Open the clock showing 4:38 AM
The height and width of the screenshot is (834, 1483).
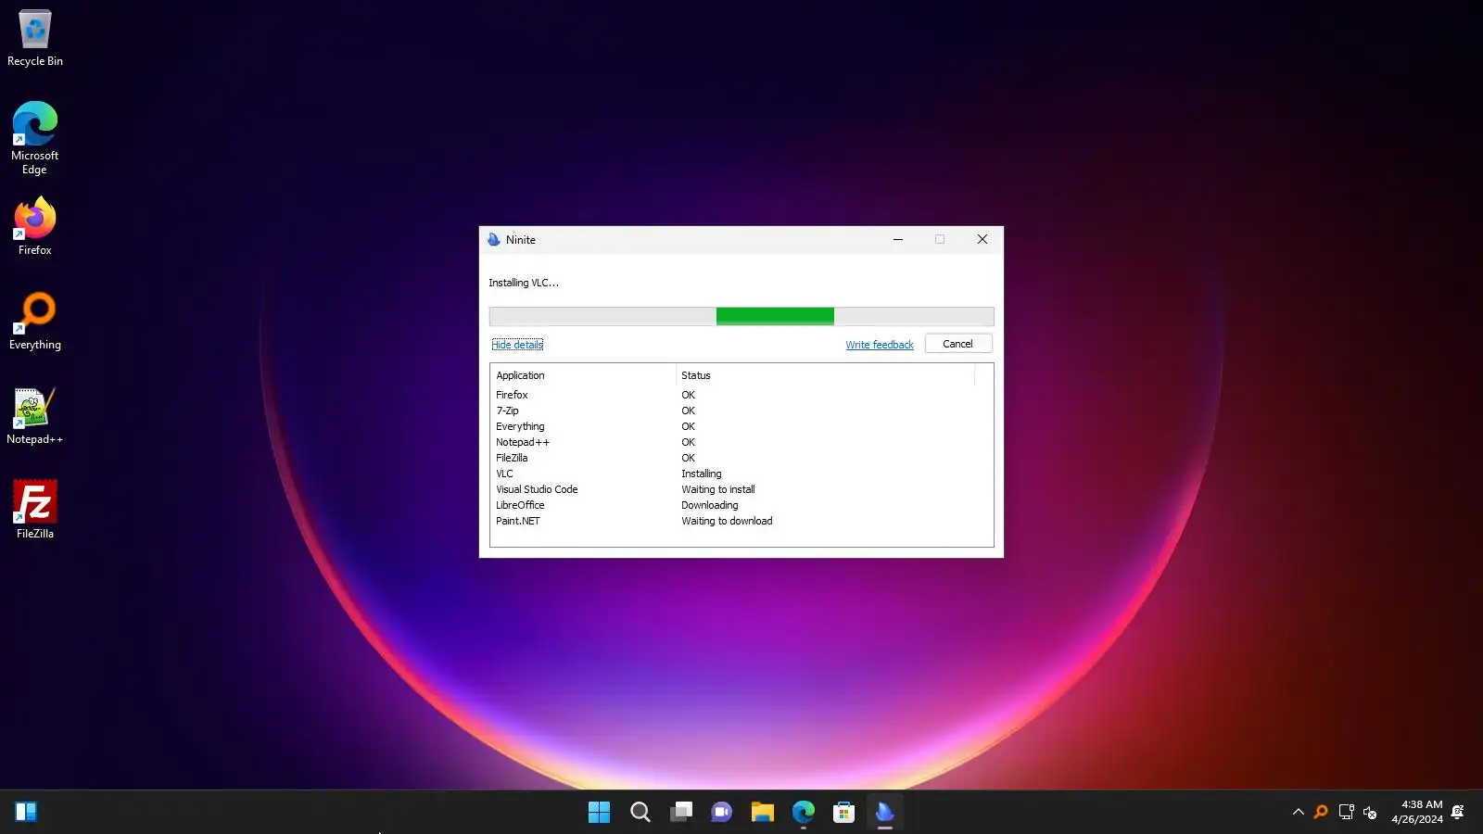click(1417, 813)
